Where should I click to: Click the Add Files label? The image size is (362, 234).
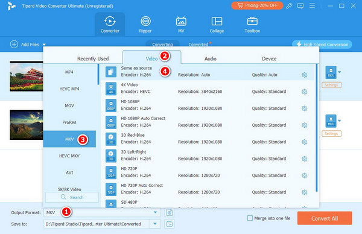point(30,45)
